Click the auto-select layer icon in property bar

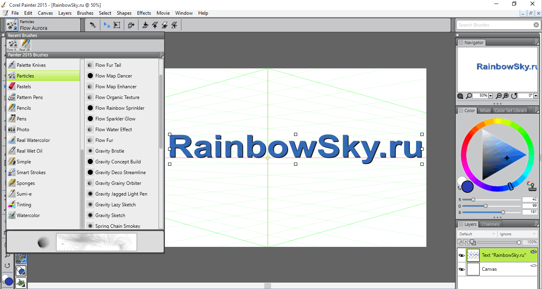pyautogui.click(x=131, y=25)
